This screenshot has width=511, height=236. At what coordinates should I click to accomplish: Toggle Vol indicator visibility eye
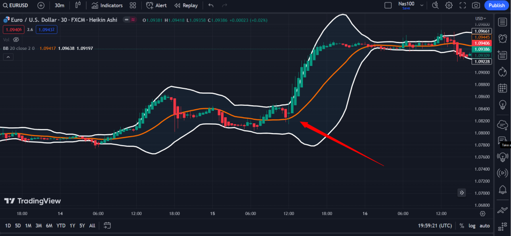coord(16,39)
